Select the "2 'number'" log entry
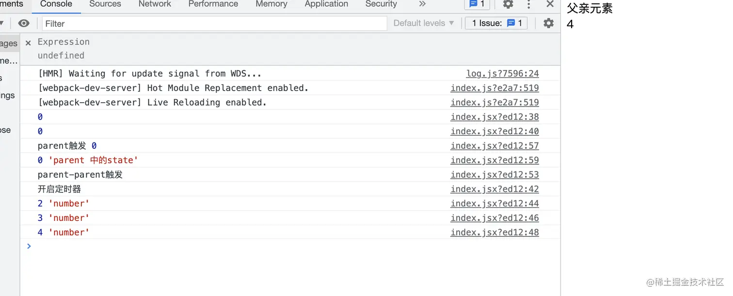 pyautogui.click(x=64, y=203)
